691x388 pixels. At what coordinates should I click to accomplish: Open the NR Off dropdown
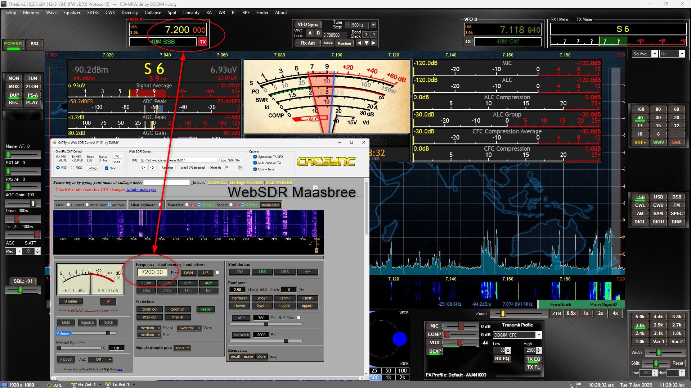pos(100,359)
